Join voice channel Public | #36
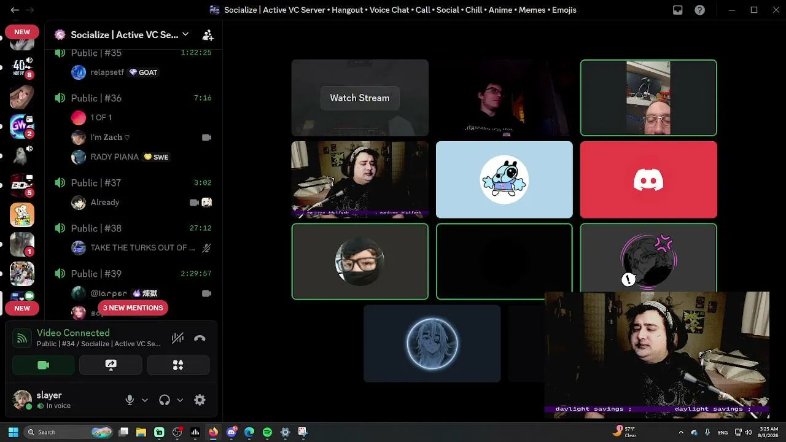 [x=133, y=98]
